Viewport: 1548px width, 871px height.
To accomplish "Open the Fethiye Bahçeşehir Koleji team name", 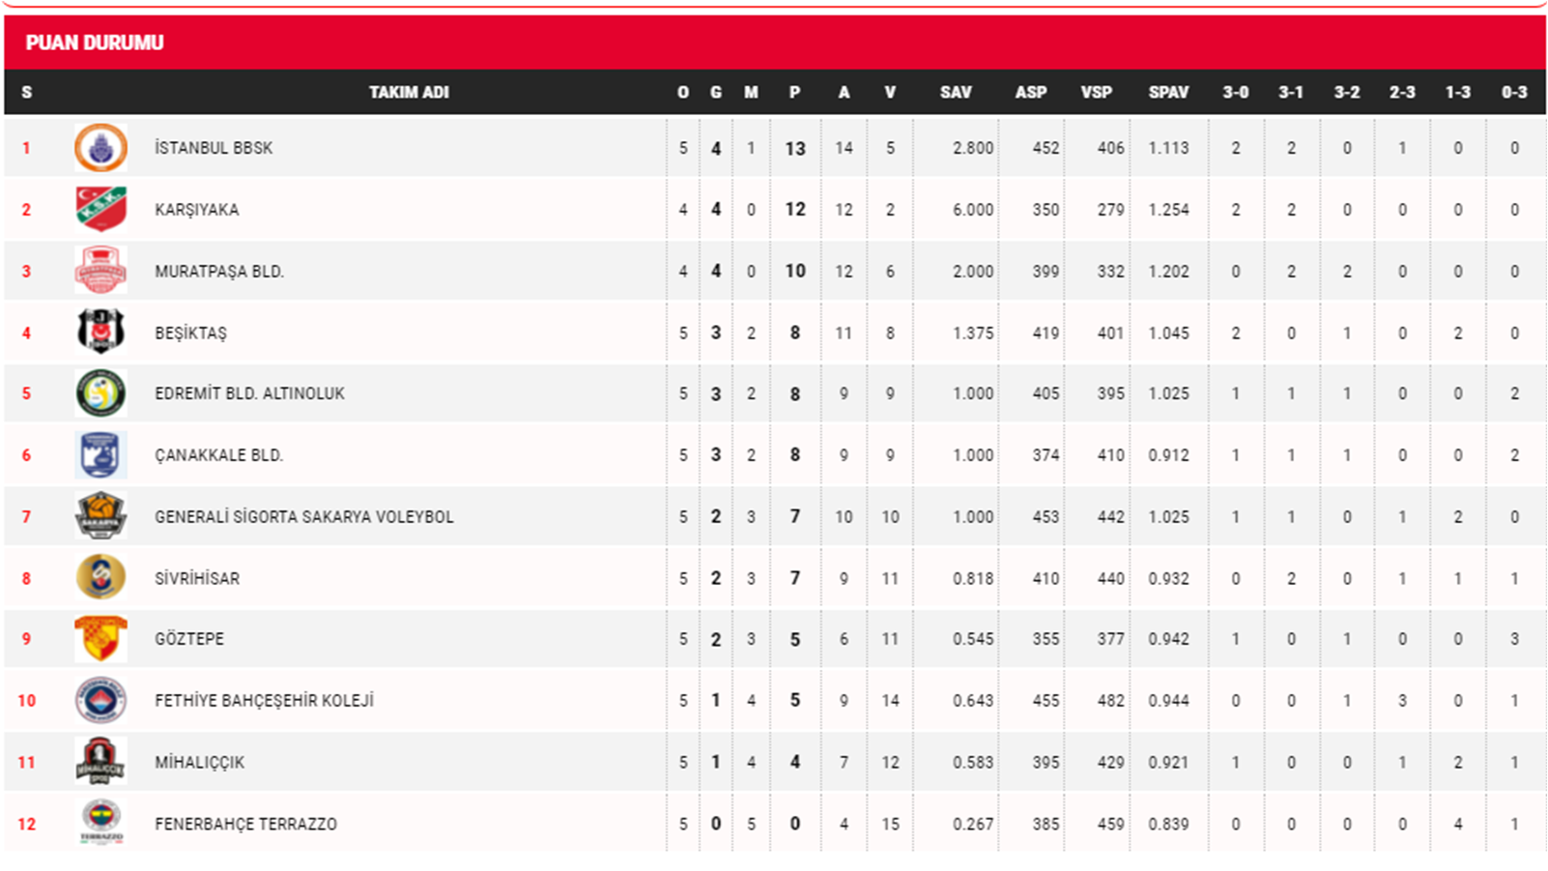I will tap(264, 701).
